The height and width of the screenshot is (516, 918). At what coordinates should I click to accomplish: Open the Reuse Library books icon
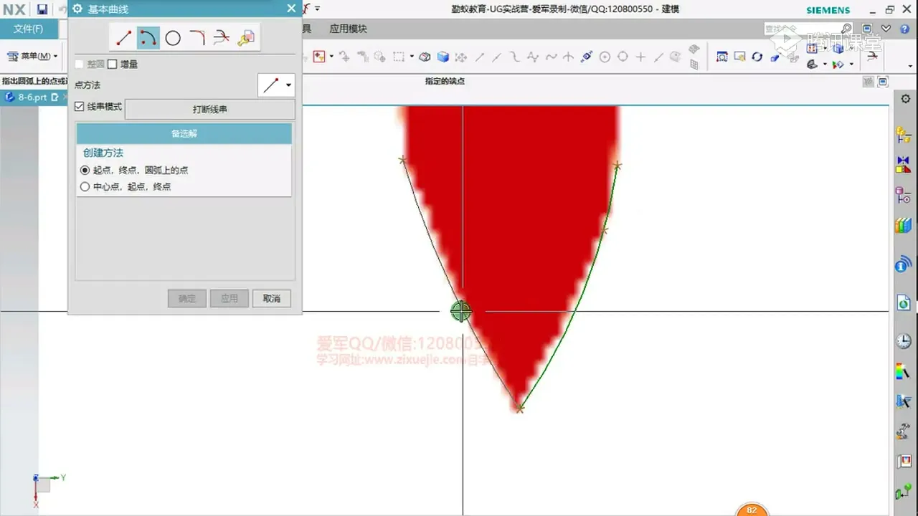pyautogui.click(x=903, y=226)
